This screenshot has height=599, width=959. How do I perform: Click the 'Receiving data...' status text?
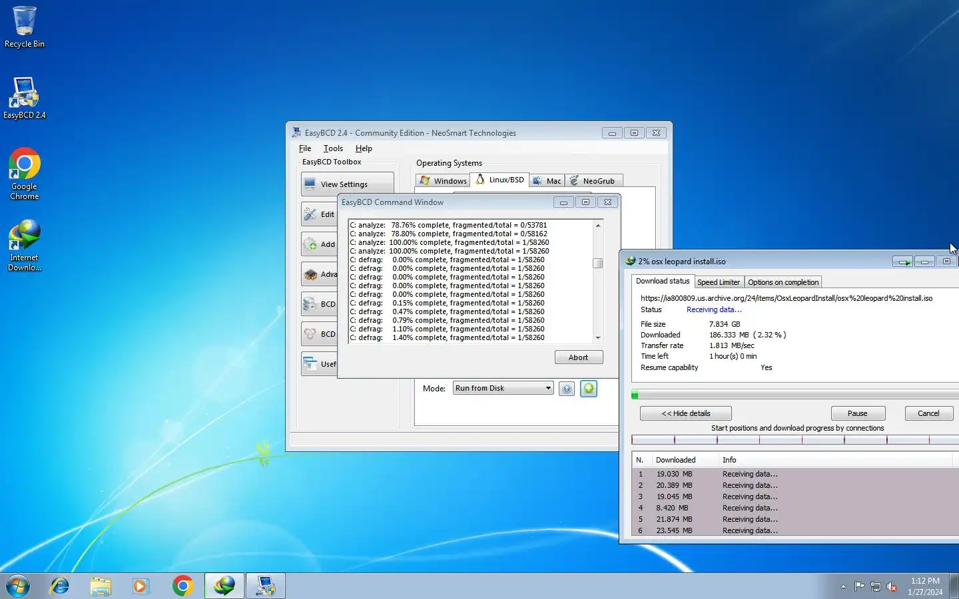pyautogui.click(x=714, y=309)
